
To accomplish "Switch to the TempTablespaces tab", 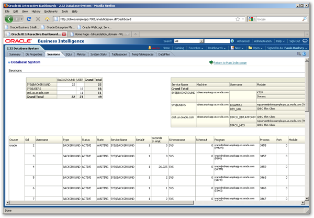I will (x=142, y=54).
